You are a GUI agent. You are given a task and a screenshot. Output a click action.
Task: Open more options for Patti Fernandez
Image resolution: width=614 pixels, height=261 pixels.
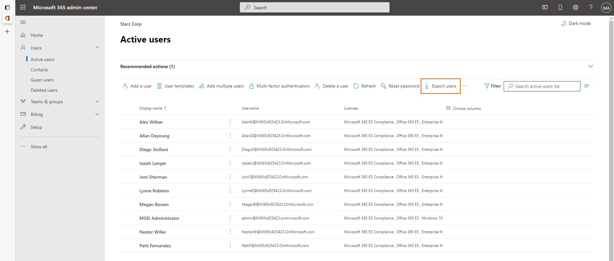(x=230, y=245)
